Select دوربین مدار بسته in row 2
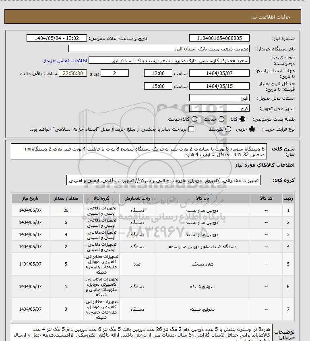This screenshot has width=310, height=341. [203, 222]
